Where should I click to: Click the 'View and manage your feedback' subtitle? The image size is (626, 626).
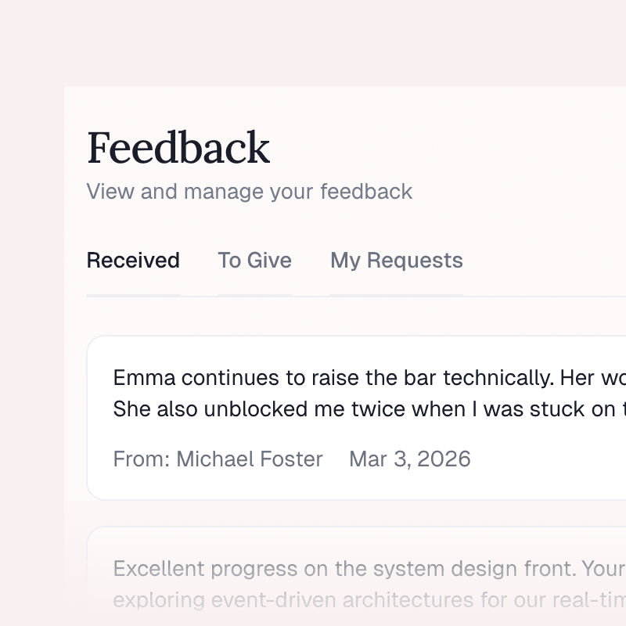[249, 192]
